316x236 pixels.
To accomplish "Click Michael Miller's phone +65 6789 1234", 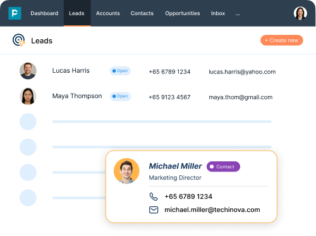I will (x=188, y=197).
